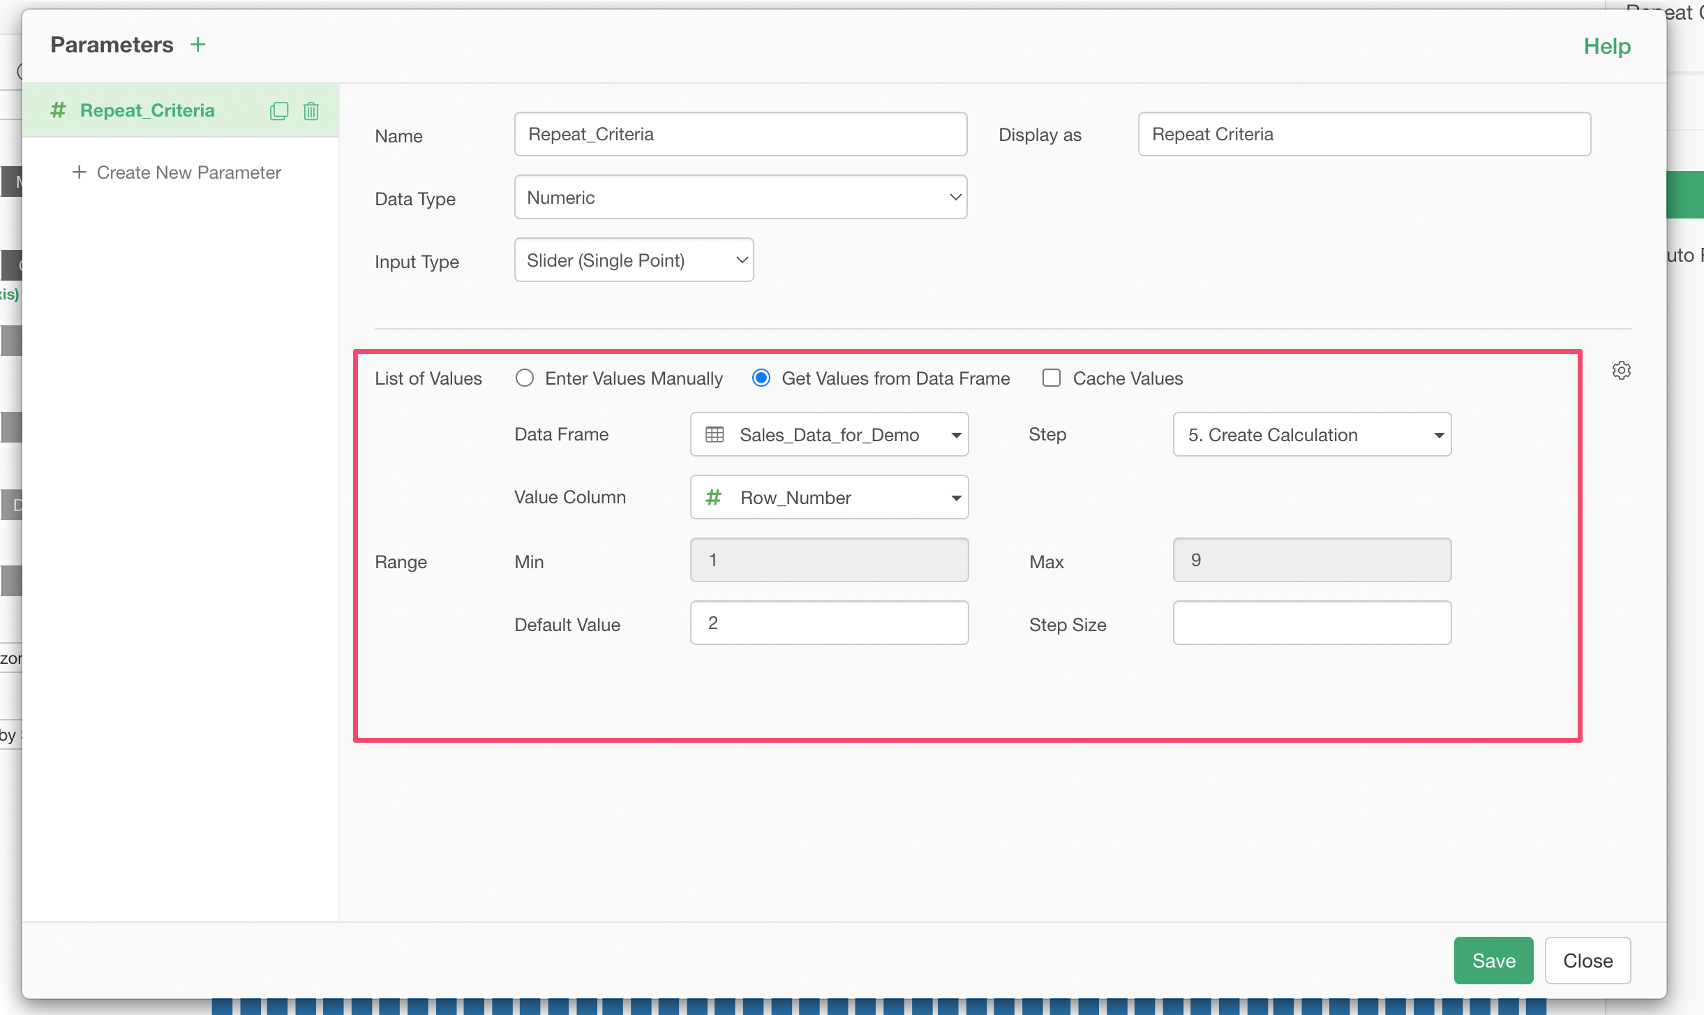Select Repeat_Criteria in the parameter list

tap(147, 110)
